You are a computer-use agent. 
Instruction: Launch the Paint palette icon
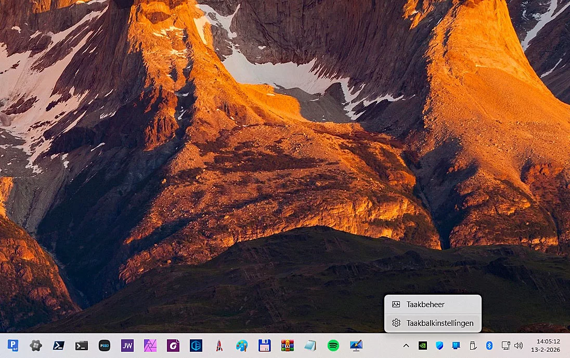click(242, 346)
